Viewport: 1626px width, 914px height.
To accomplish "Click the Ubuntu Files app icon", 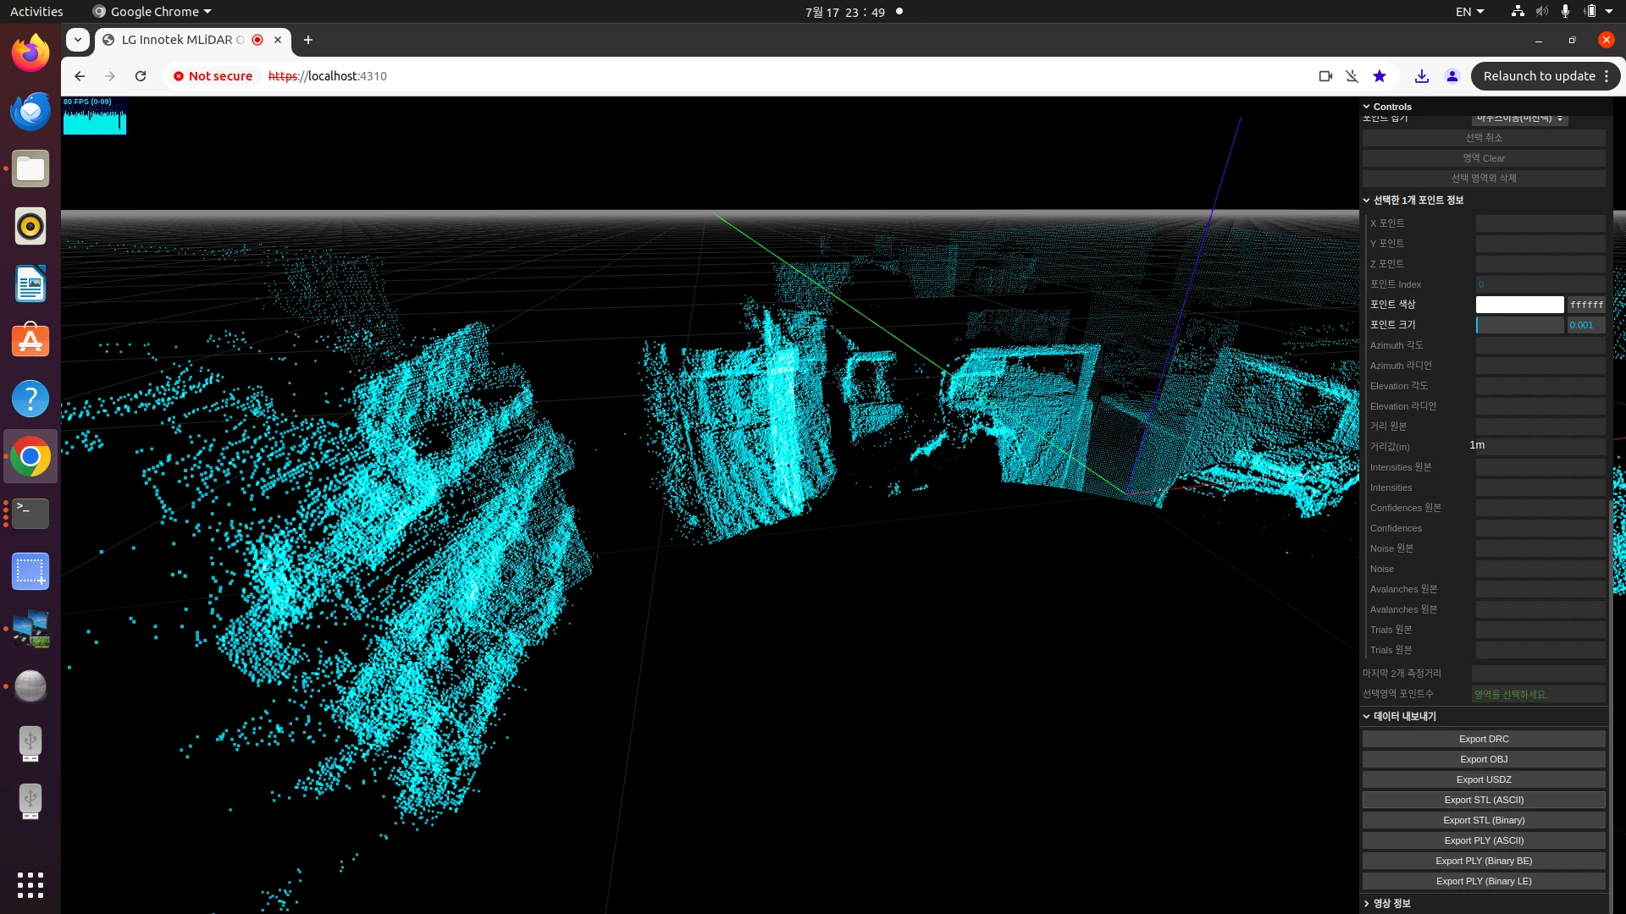I will coord(30,168).
